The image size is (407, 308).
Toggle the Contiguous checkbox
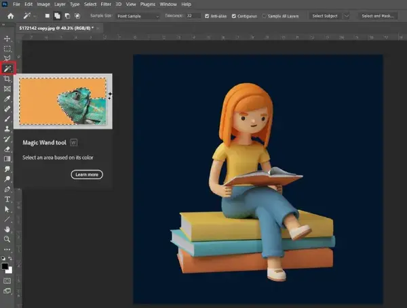click(x=234, y=16)
